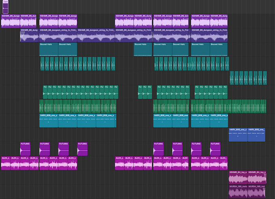Select the MURDA_189_melo clip
Image resolution: width=275 pixels, height=199 pixels.
238,191
